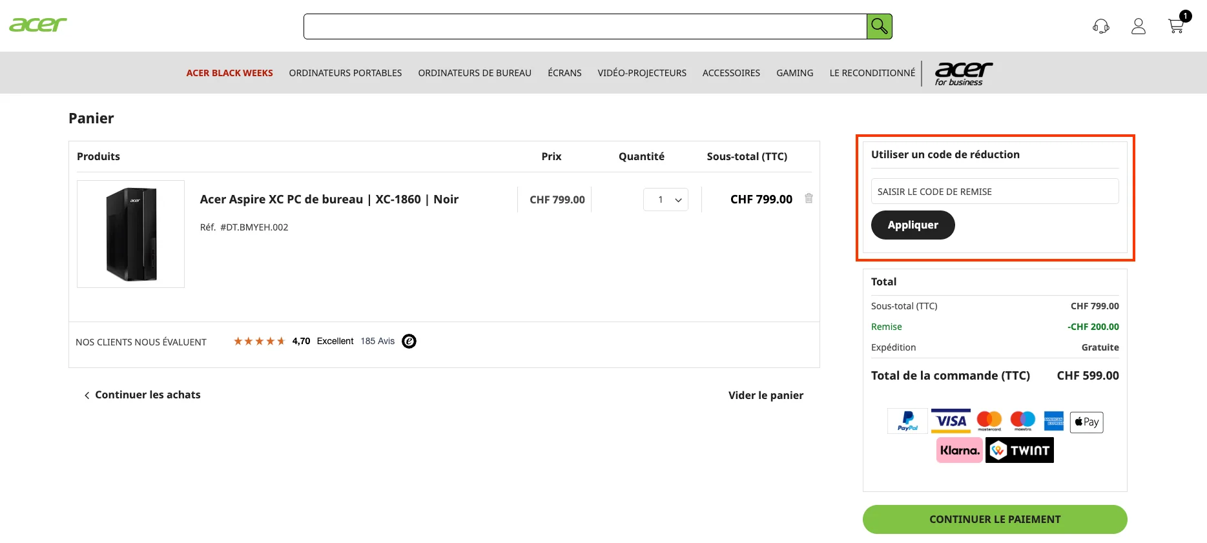Image resolution: width=1207 pixels, height=543 pixels.
Task: Click the Acer logo in the header
Action: (38, 25)
